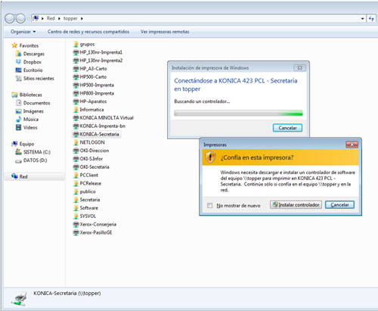Select publico shared folder entry
The height and width of the screenshot is (311, 378).
point(85,191)
